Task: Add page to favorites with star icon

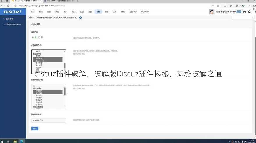Action: click(x=218, y=6)
